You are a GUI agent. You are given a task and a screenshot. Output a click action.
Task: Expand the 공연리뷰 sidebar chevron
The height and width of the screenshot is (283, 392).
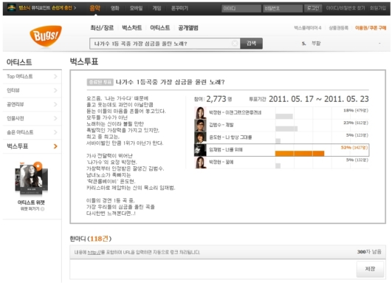point(55,104)
